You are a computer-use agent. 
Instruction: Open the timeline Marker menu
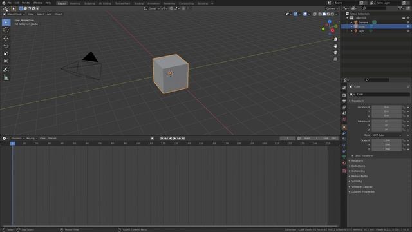coord(52,139)
